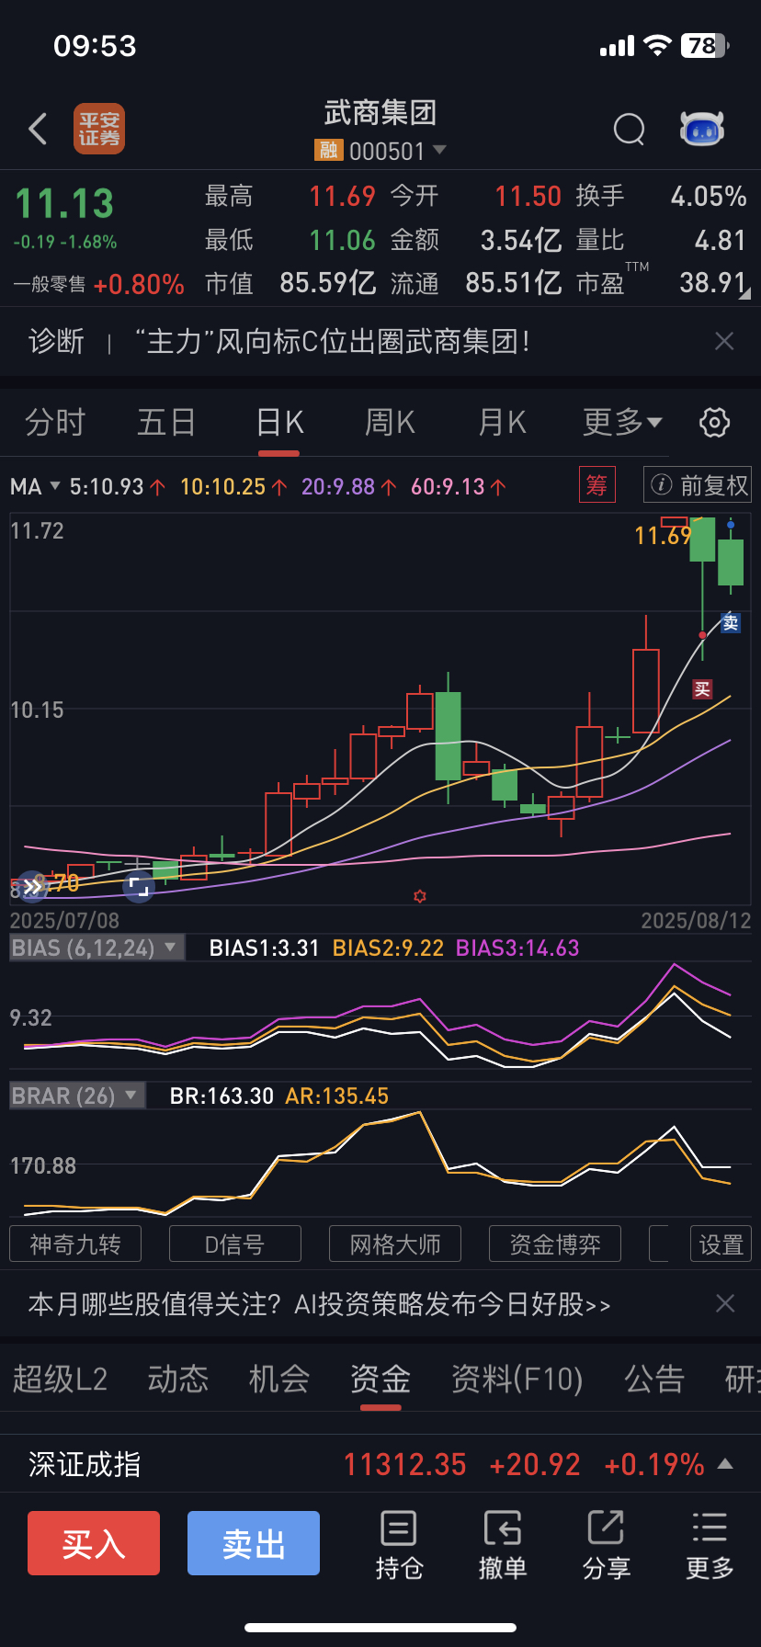Go back with the left chevron
The height and width of the screenshot is (1647, 761).
tap(38, 130)
